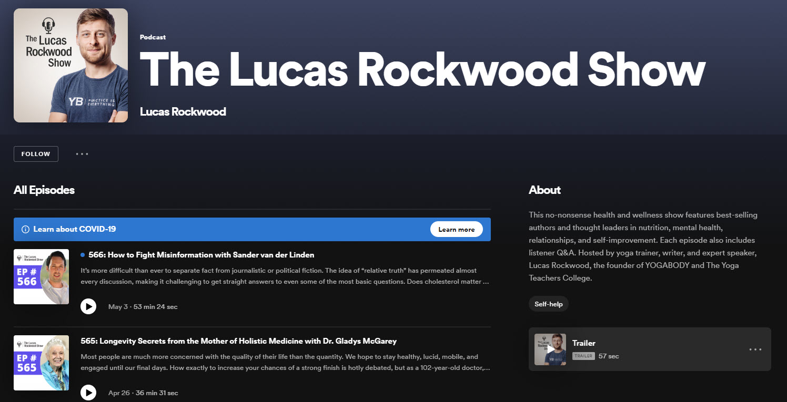Open the more options dots beside Follow
787x402 pixels.
point(82,154)
